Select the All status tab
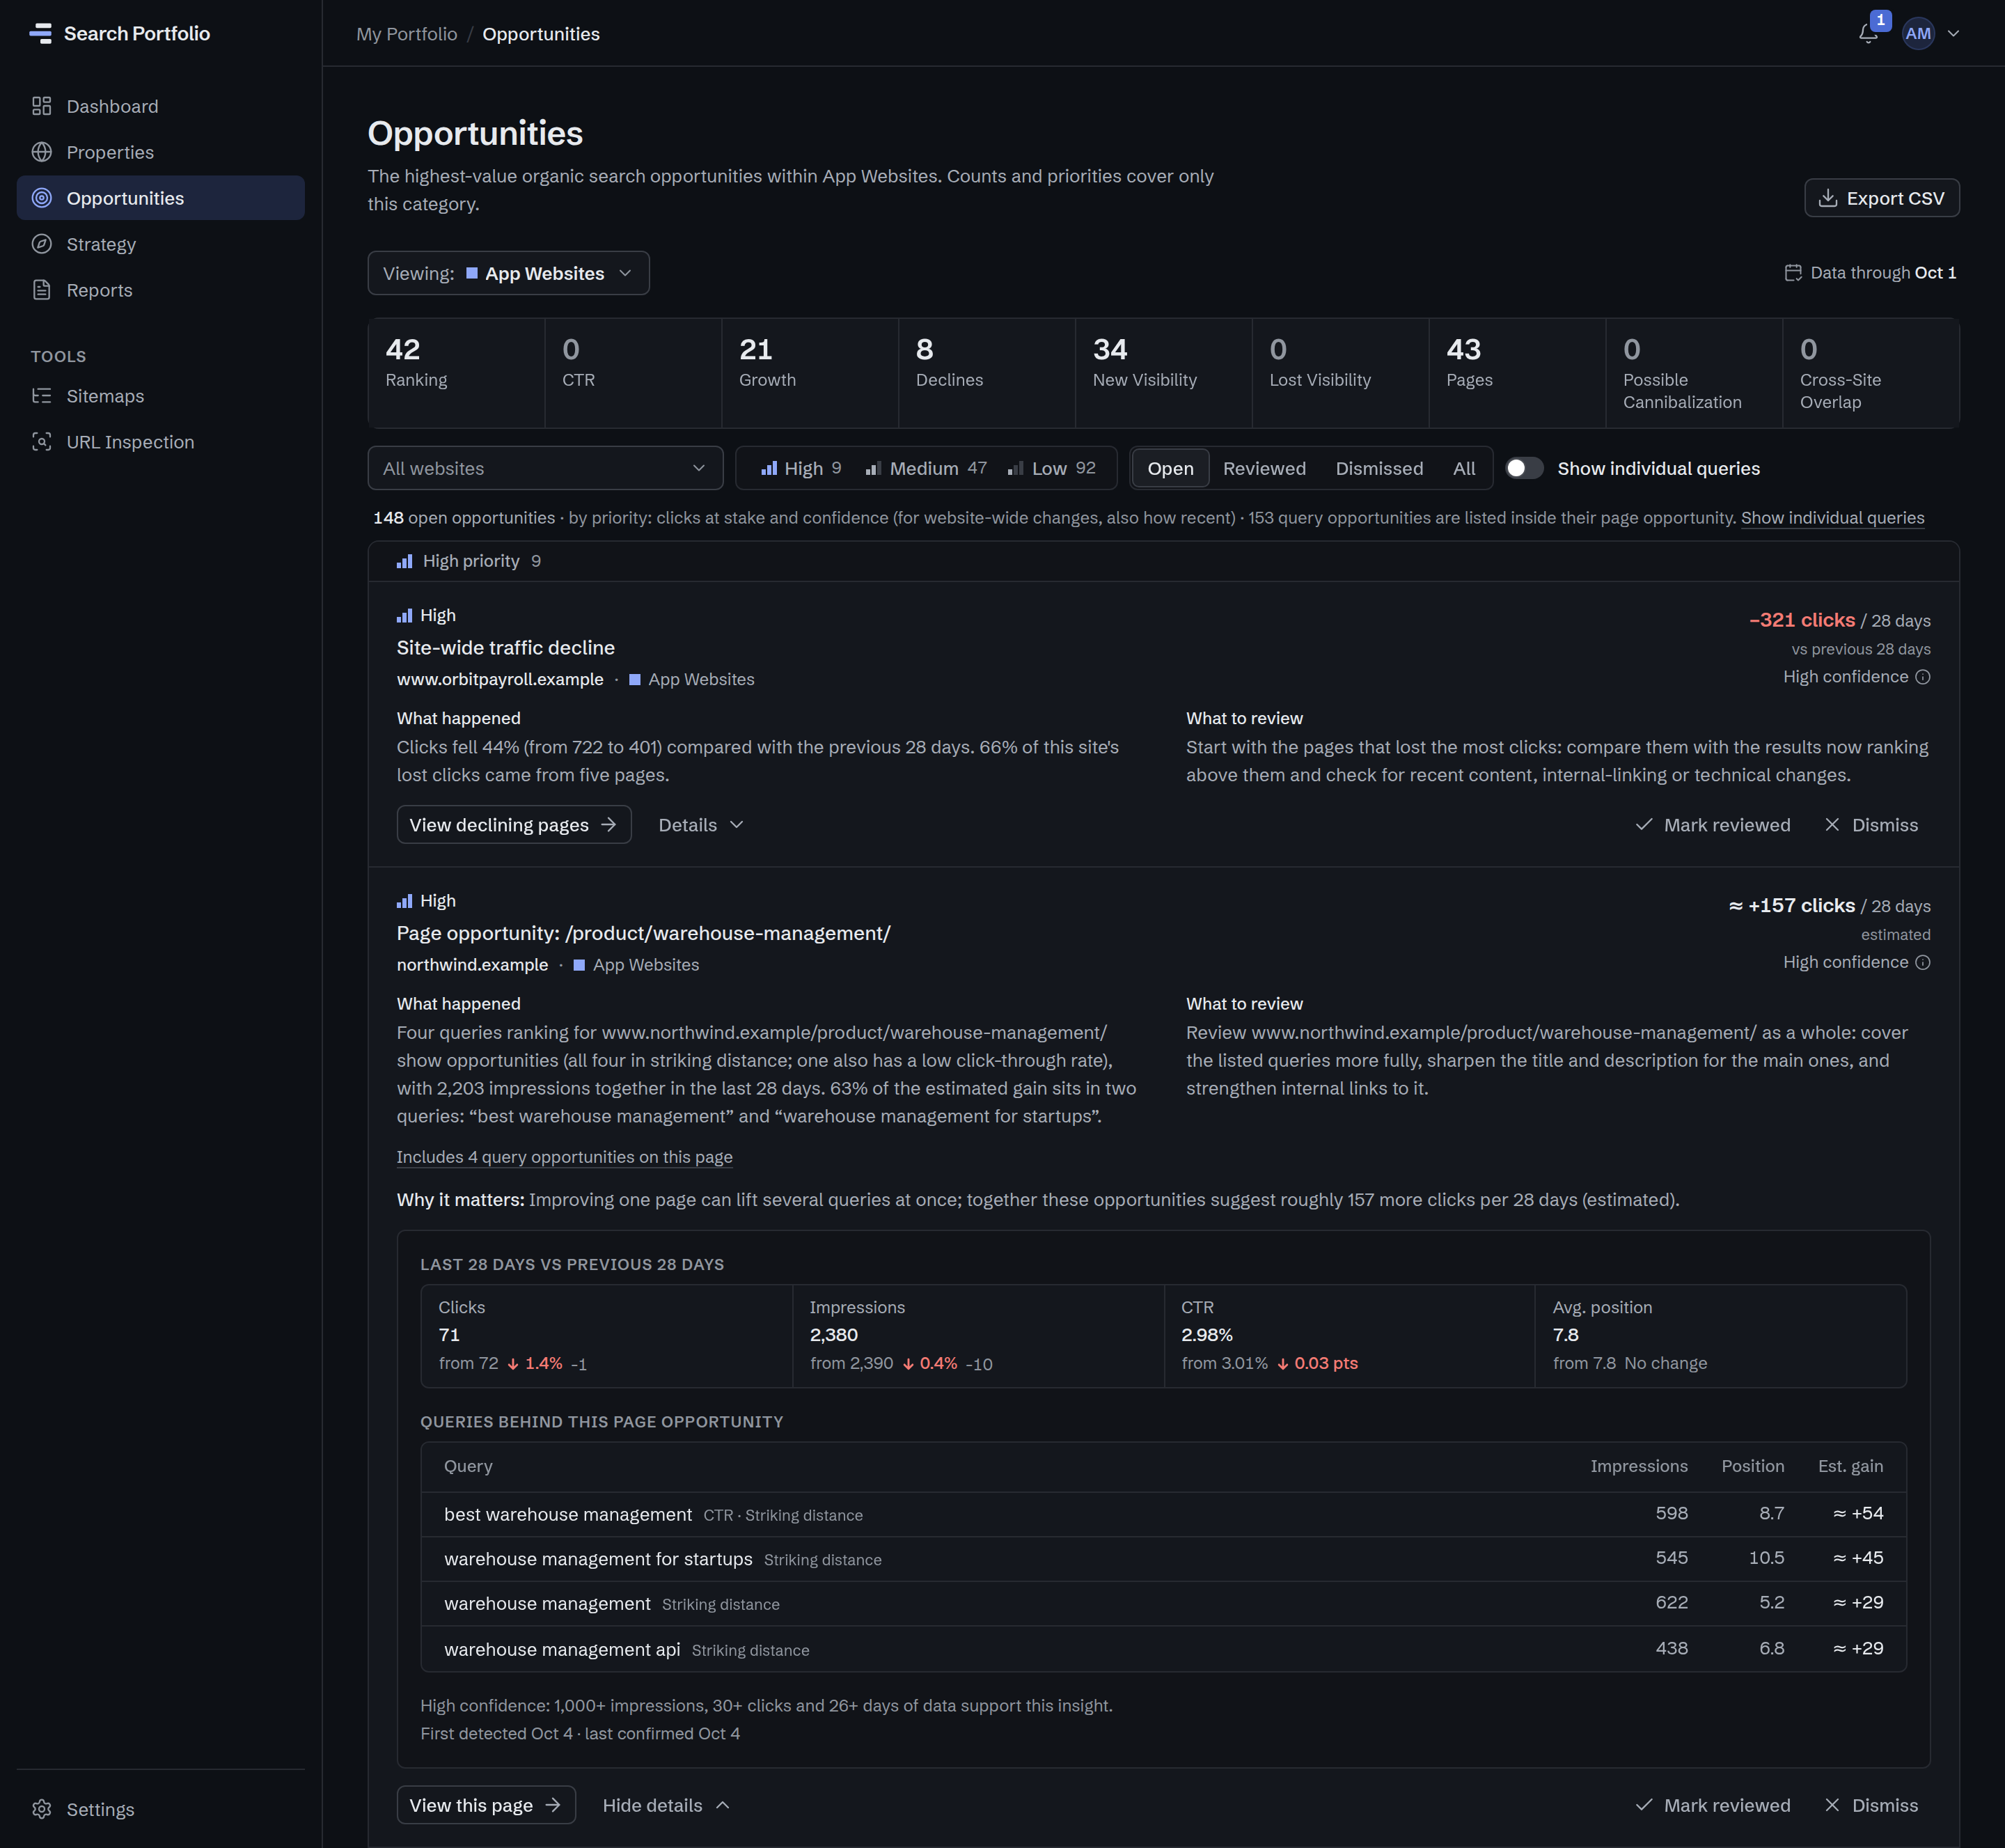The image size is (2005, 1848). click(x=1464, y=468)
